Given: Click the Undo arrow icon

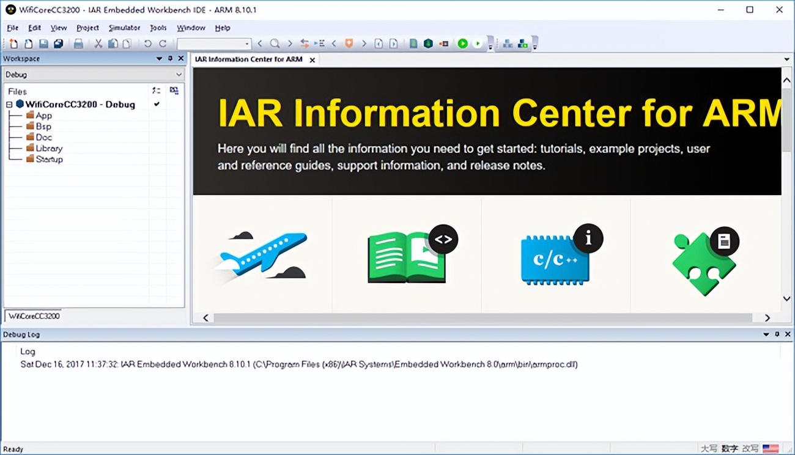Looking at the screenshot, I should coord(148,43).
